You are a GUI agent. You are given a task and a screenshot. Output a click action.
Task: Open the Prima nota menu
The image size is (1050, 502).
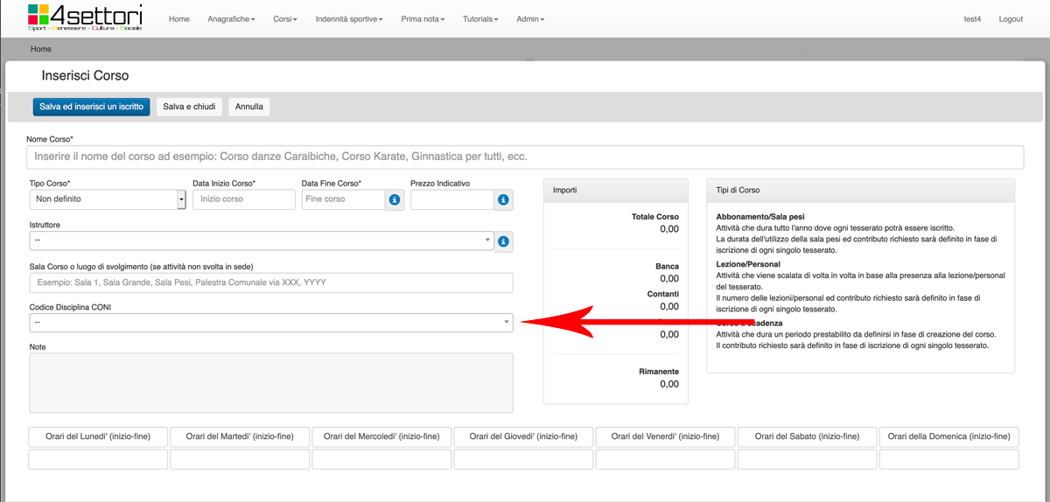pos(423,19)
